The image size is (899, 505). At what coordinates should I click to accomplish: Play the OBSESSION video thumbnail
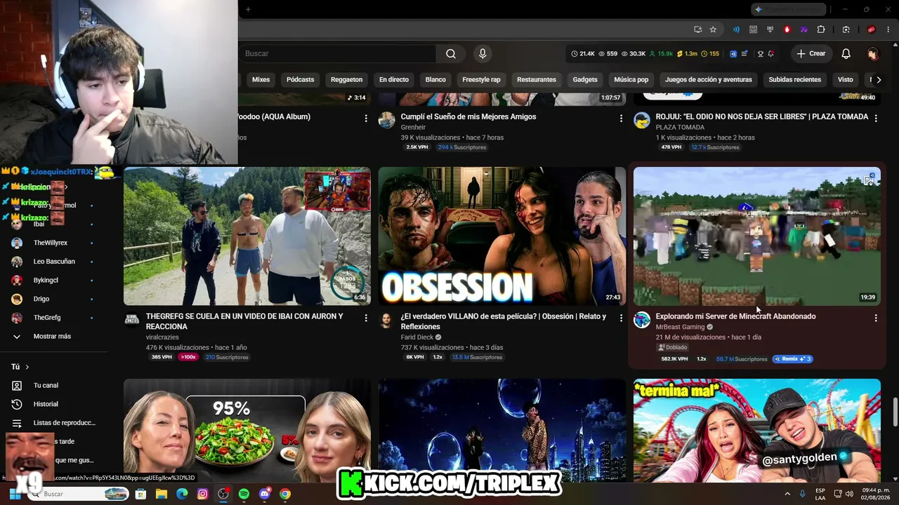pyautogui.click(x=501, y=236)
